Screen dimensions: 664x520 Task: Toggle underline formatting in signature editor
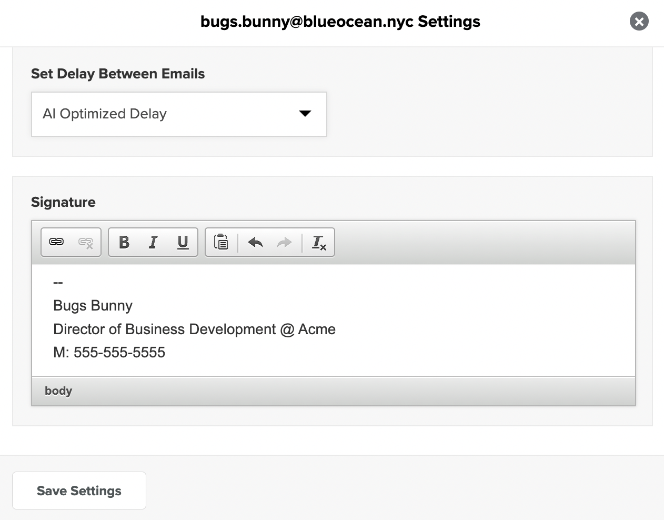click(x=183, y=242)
